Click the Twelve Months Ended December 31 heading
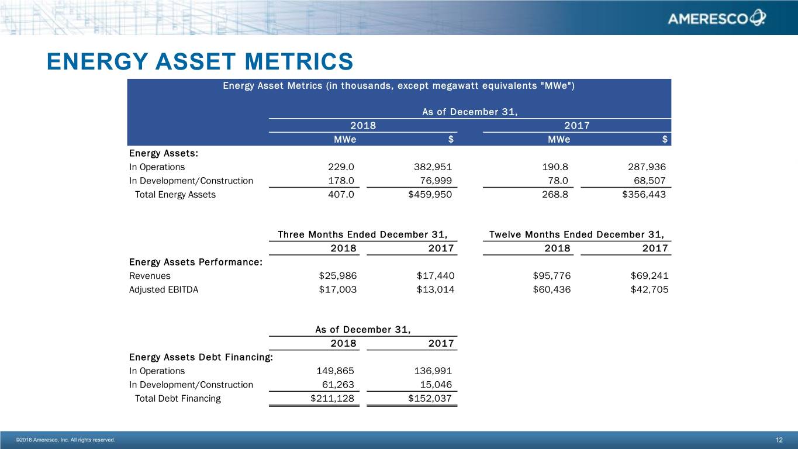The width and height of the screenshot is (798, 449). [576, 235]
